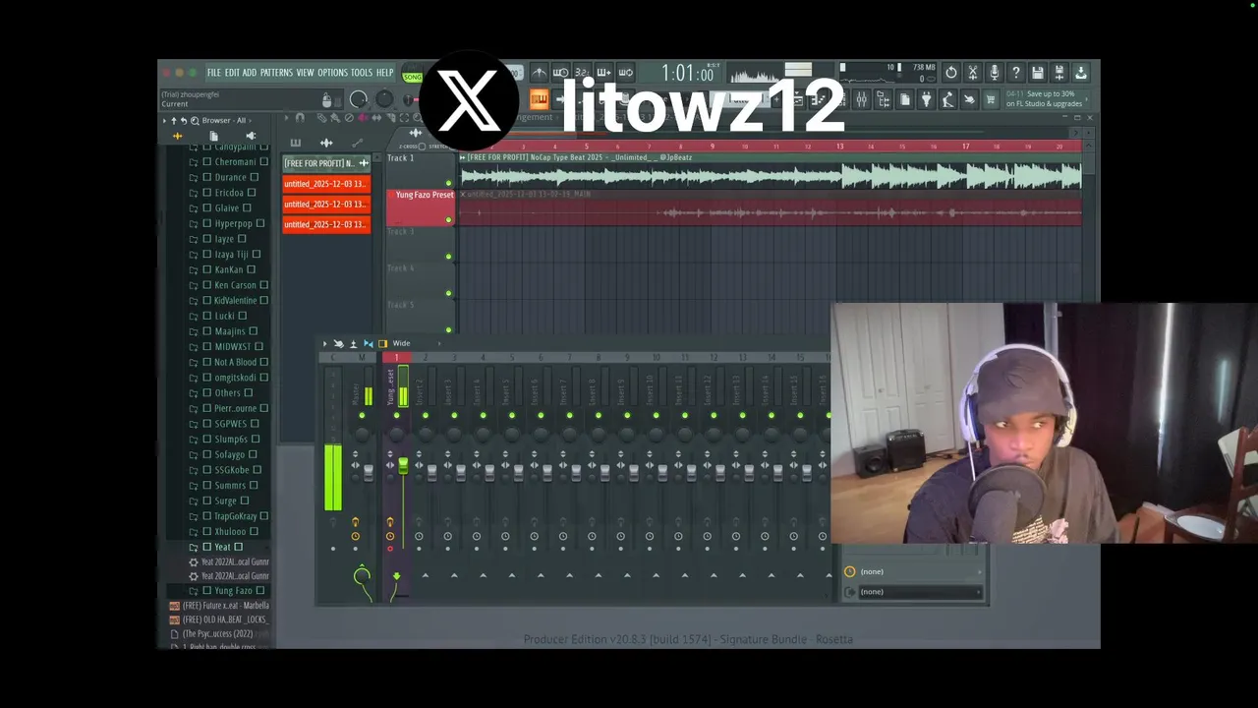Viewport: 1258px width, 708px height.
Task: Select first untitled_2025-12-03 red clip in picker
Action: 326,184
